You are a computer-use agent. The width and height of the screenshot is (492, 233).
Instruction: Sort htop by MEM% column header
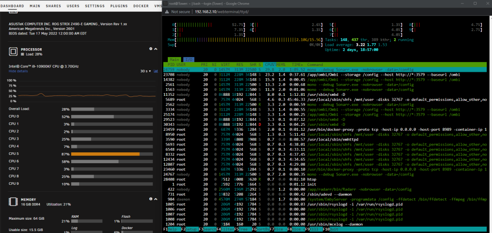pyautogui.click(x=280, y=64)
